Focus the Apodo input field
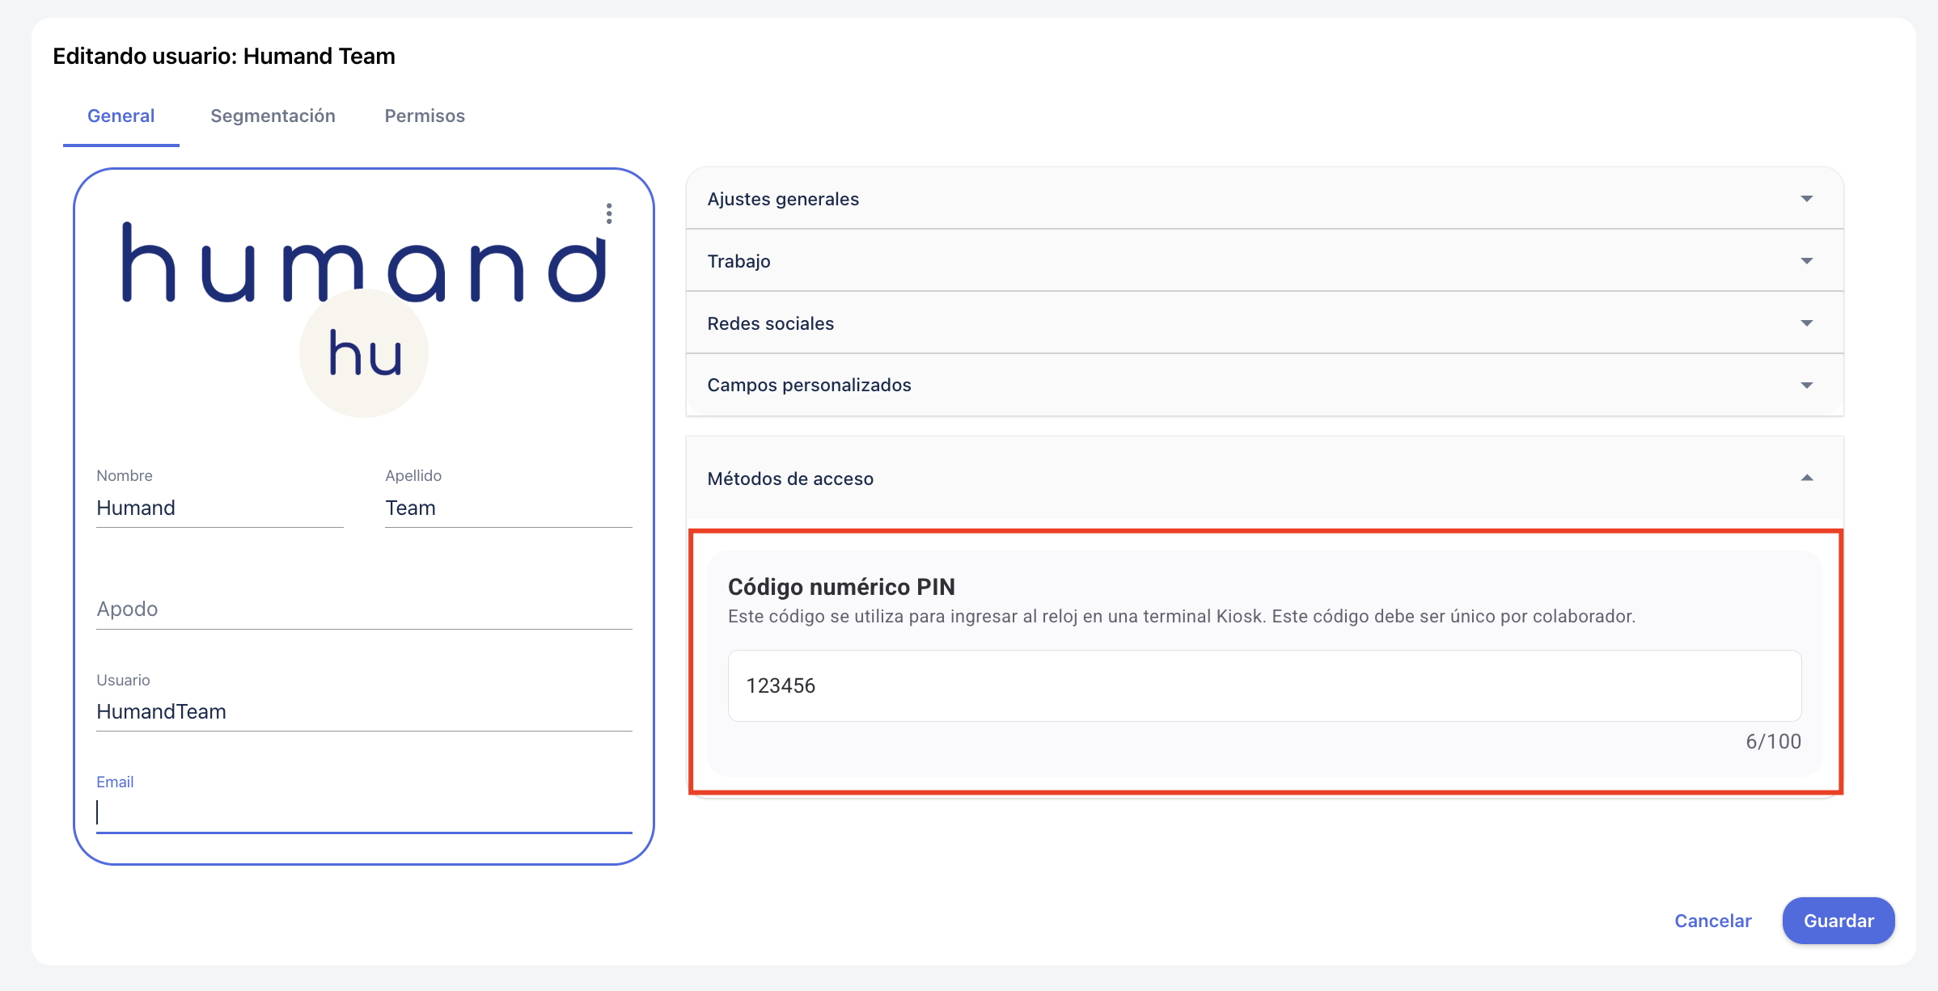1938x991 pixels. 364,609
